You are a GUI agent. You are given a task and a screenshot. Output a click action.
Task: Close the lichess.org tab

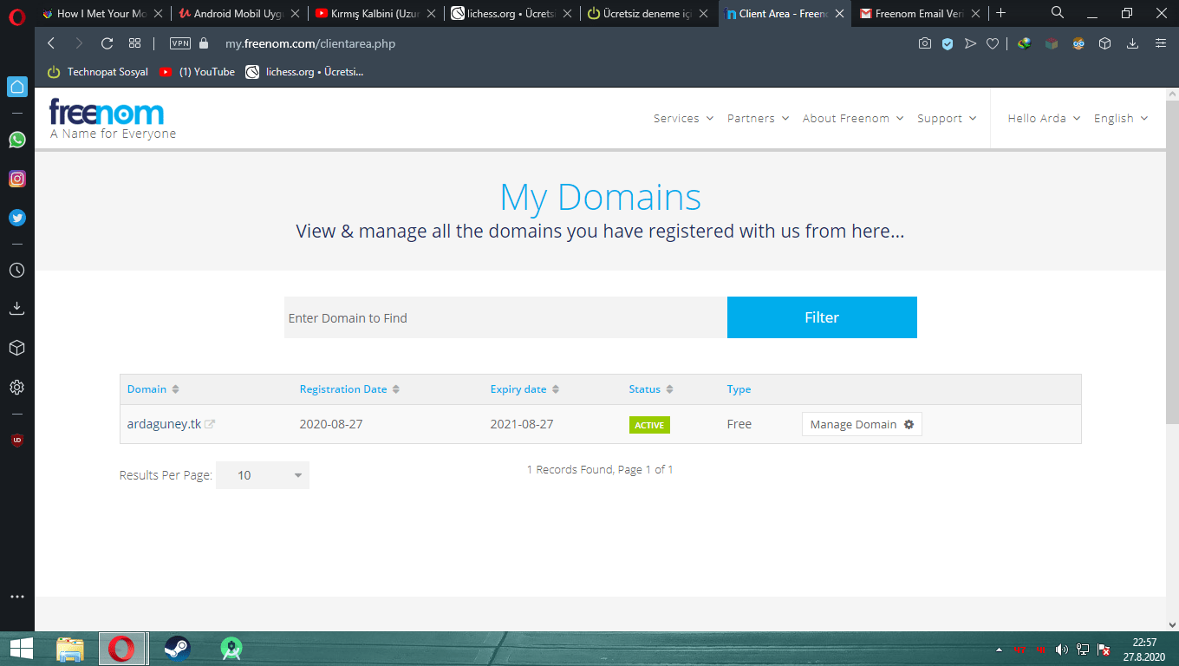pyautogui.click(x=567, y=14)
